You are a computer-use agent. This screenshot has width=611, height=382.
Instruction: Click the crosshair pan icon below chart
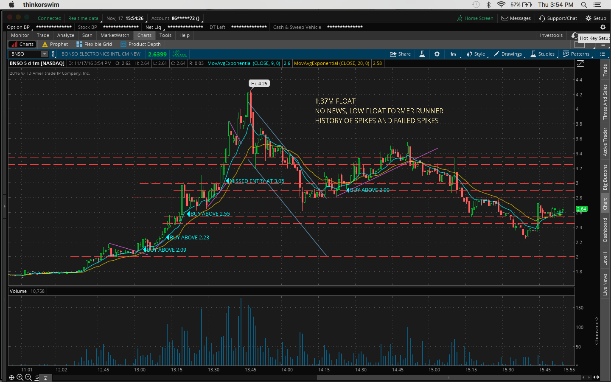[11, 377]
